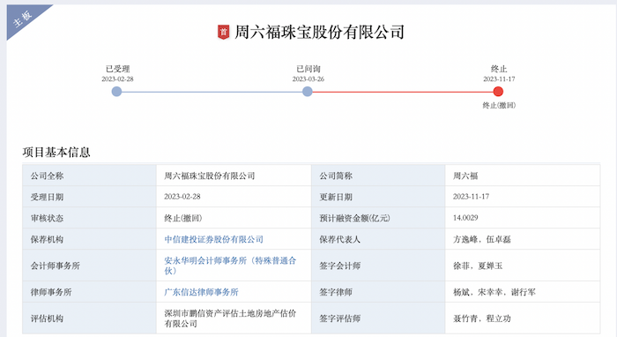Click the 2023-11-17 date under 终止 on timeline
This screenshot has width=617, height=337.
tap(499, 79)
